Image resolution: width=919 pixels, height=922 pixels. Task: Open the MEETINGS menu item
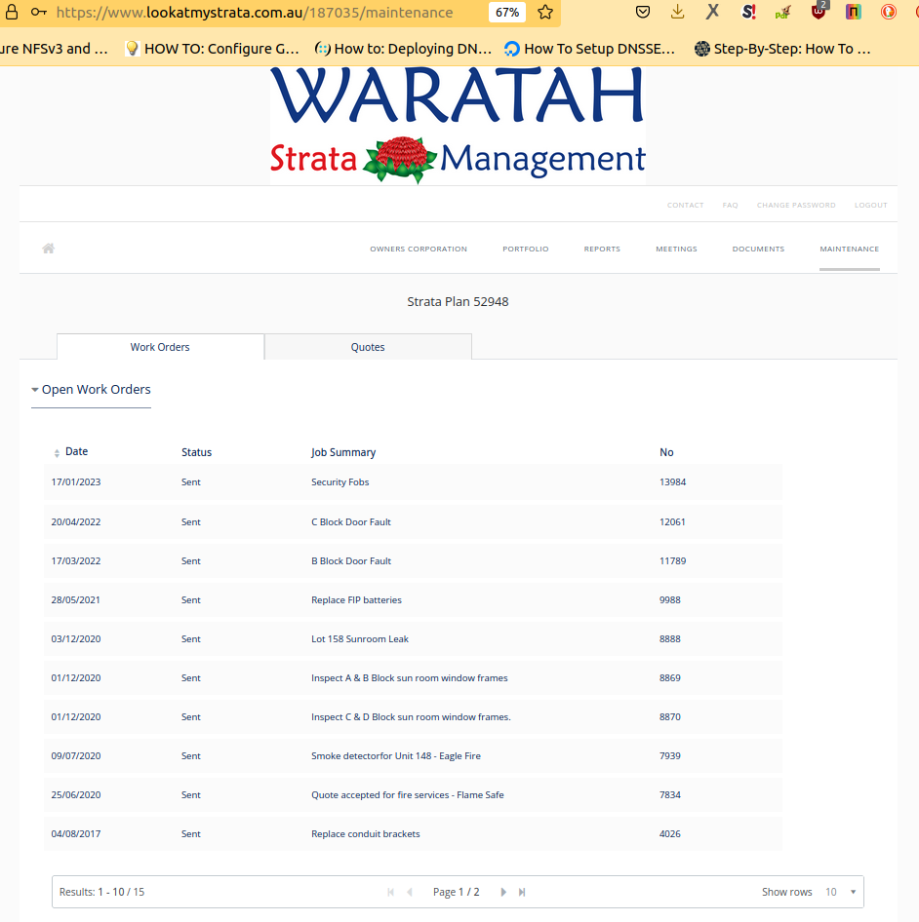pyautogui.click(x=676, y=249)
